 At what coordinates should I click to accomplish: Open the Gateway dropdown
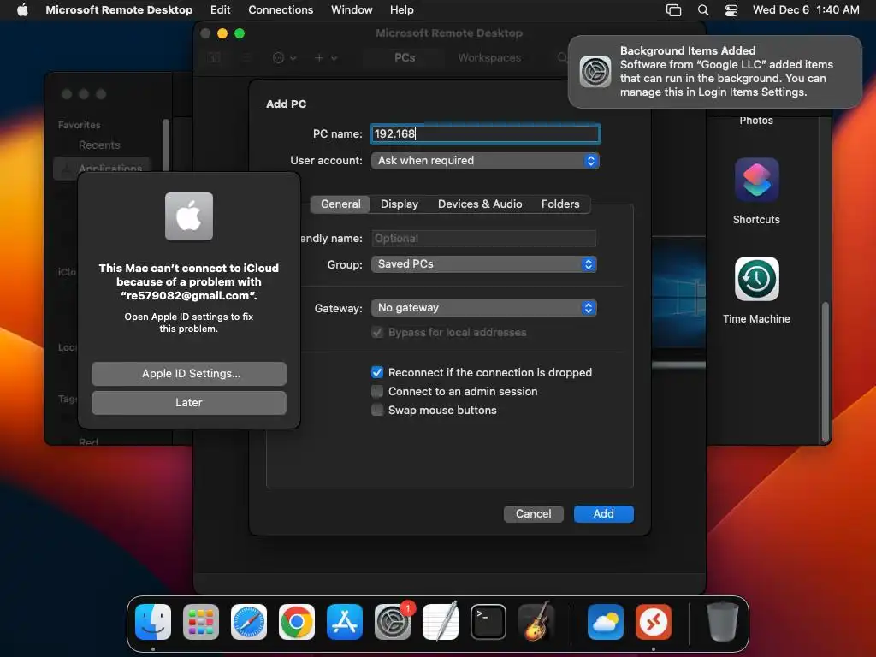click(x=484, y=308)
